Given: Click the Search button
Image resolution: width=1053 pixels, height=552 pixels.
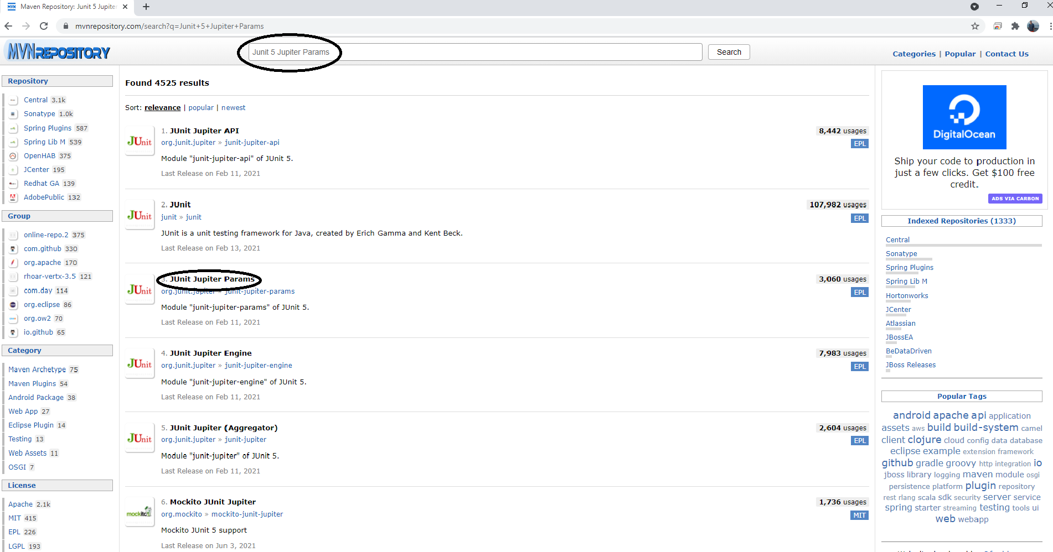Looking at the screenshot, I should point(729,52).
